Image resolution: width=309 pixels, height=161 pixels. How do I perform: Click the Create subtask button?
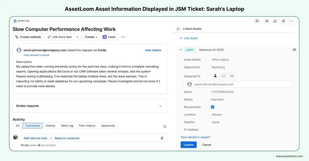(x=28, y=37)
